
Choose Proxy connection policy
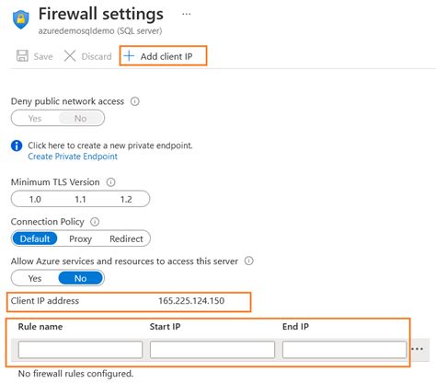coord(80,238)
